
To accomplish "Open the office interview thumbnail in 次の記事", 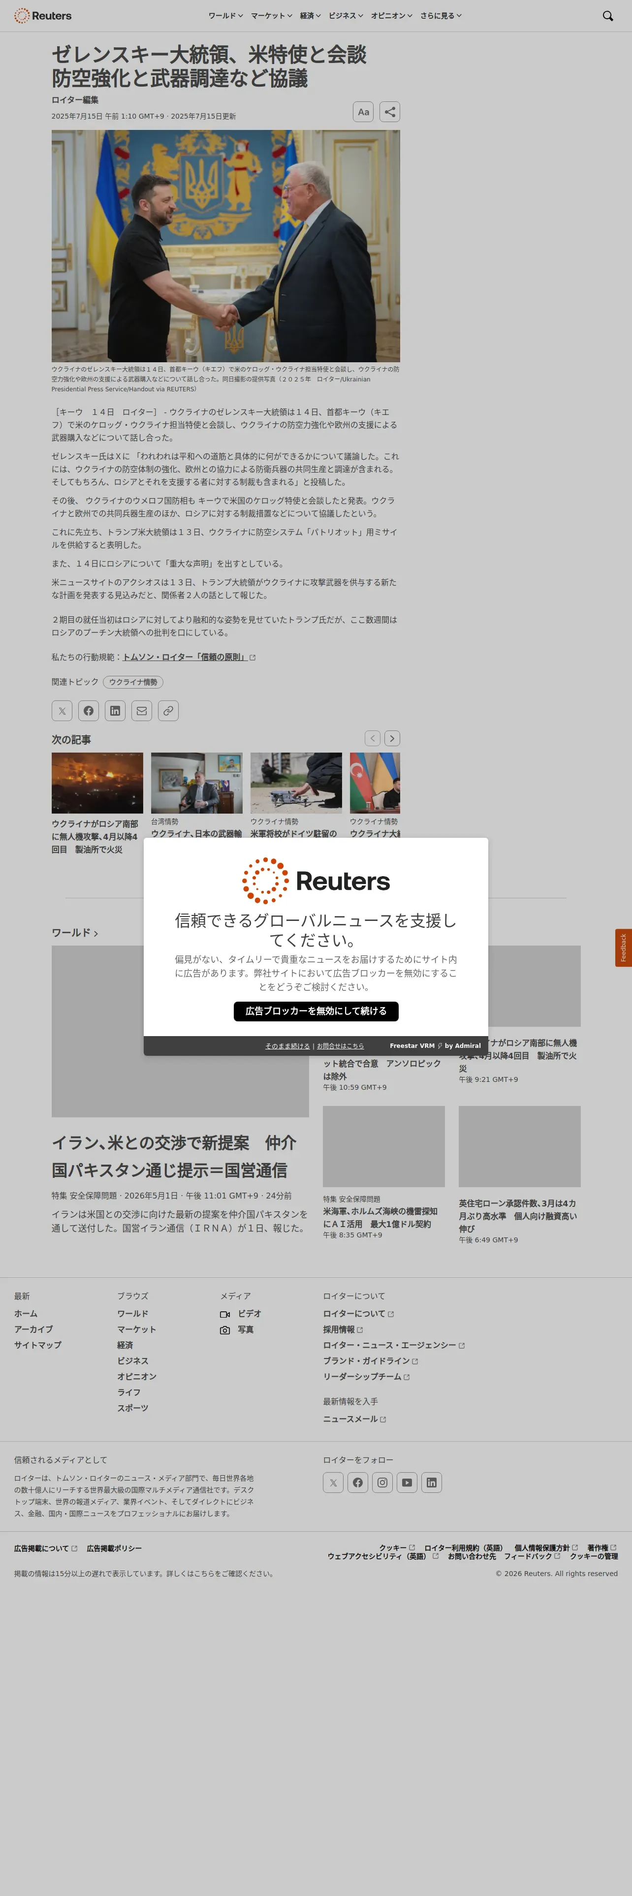I will tap(196, 783).
